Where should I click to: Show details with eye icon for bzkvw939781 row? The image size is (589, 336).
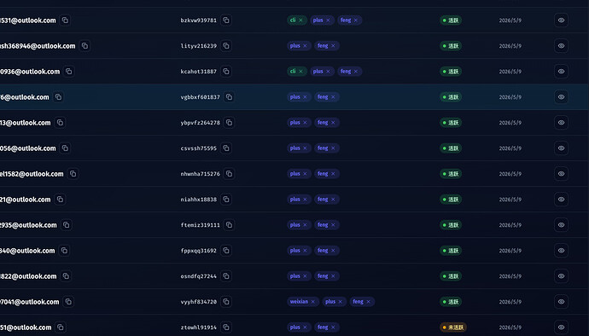[x=561, y=20]
